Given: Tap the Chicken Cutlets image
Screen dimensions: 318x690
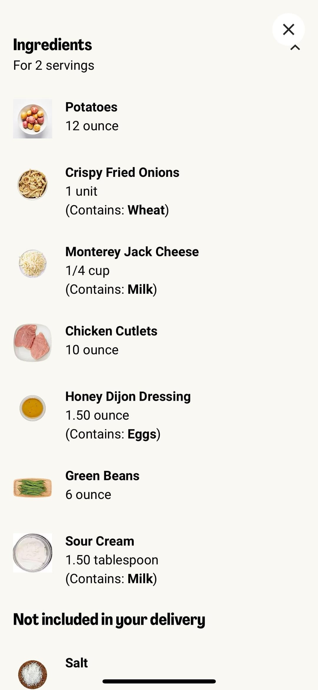Looking at the screenshot, I should (x=32, y=342).
